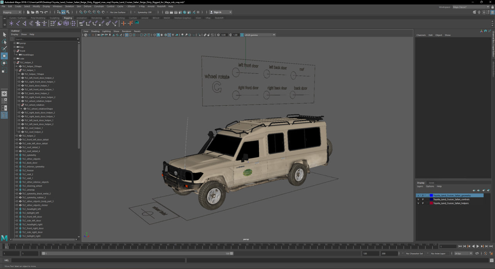Viewport: 495px width, 269px height.
Task: Click the HumanIK T-pose shelf icon
Action: click(44, 24)
